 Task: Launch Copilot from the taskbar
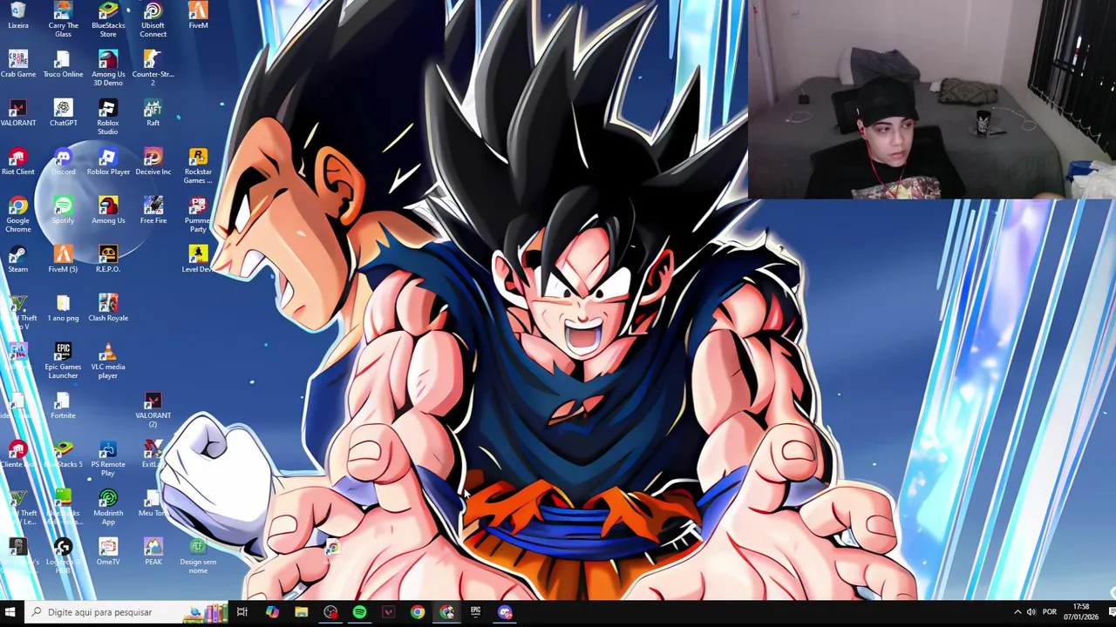[272, 612]
